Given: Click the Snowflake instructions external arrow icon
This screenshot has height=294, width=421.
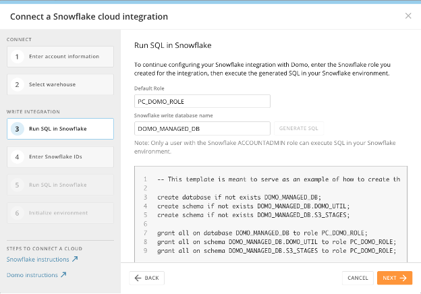Looking at the screenshot, I should (x=75, y=259).
